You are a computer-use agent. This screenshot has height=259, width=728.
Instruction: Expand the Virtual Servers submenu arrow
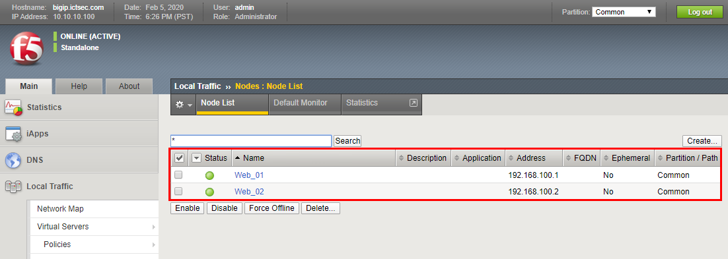(153, 227)
